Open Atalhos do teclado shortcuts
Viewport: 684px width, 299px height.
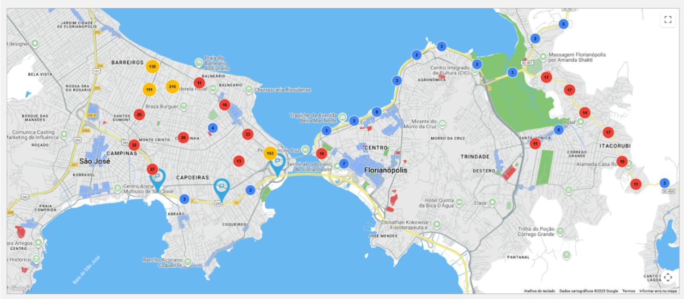pos(539,291)
